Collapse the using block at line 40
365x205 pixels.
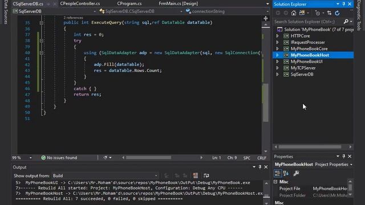tap(42, 53)
